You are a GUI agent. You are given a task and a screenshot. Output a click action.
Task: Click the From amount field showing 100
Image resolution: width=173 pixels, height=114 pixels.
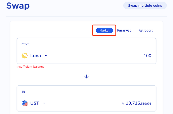click(147, 56)
